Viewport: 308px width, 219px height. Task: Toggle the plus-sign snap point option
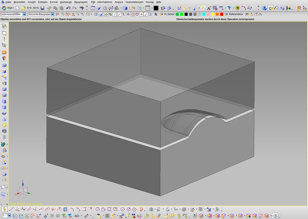(x=141, y=14)
